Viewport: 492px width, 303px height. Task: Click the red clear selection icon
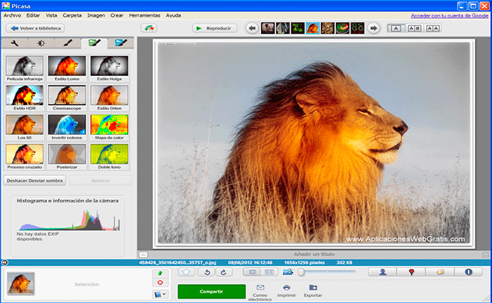tap(160, 283)
